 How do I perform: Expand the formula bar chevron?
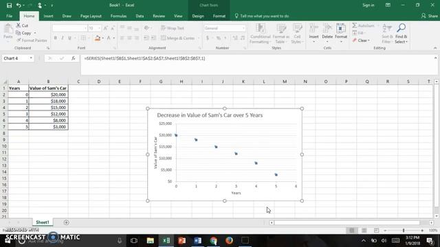435,58
